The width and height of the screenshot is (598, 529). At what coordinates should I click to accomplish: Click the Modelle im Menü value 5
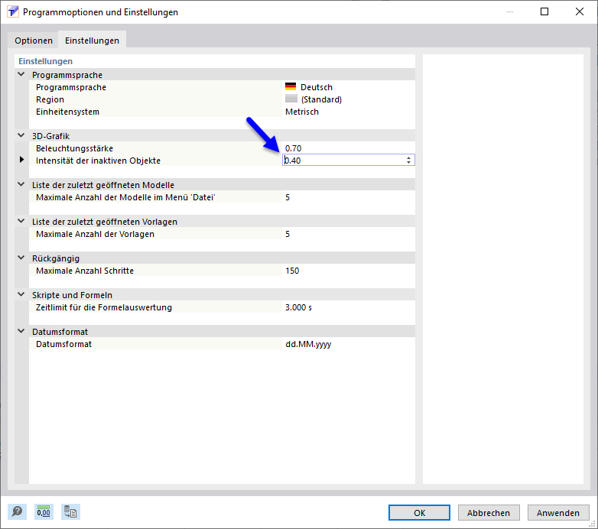pos(288,197)
